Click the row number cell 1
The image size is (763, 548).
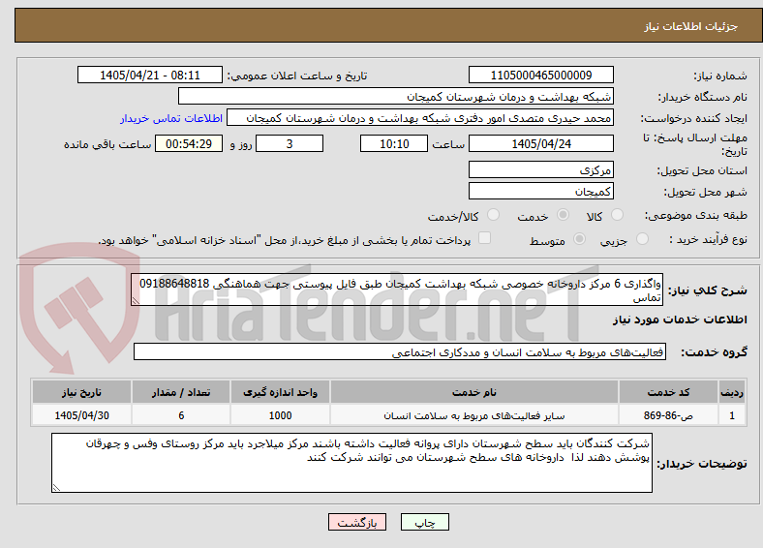coord(732,415)
